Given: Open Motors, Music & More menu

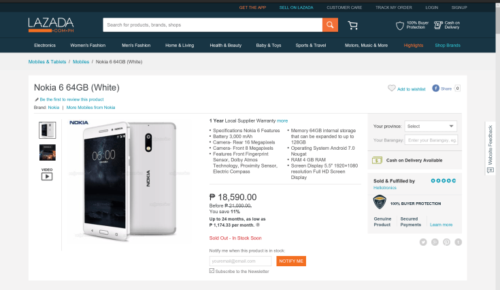Looking at the screenshot, I should 366,45.
